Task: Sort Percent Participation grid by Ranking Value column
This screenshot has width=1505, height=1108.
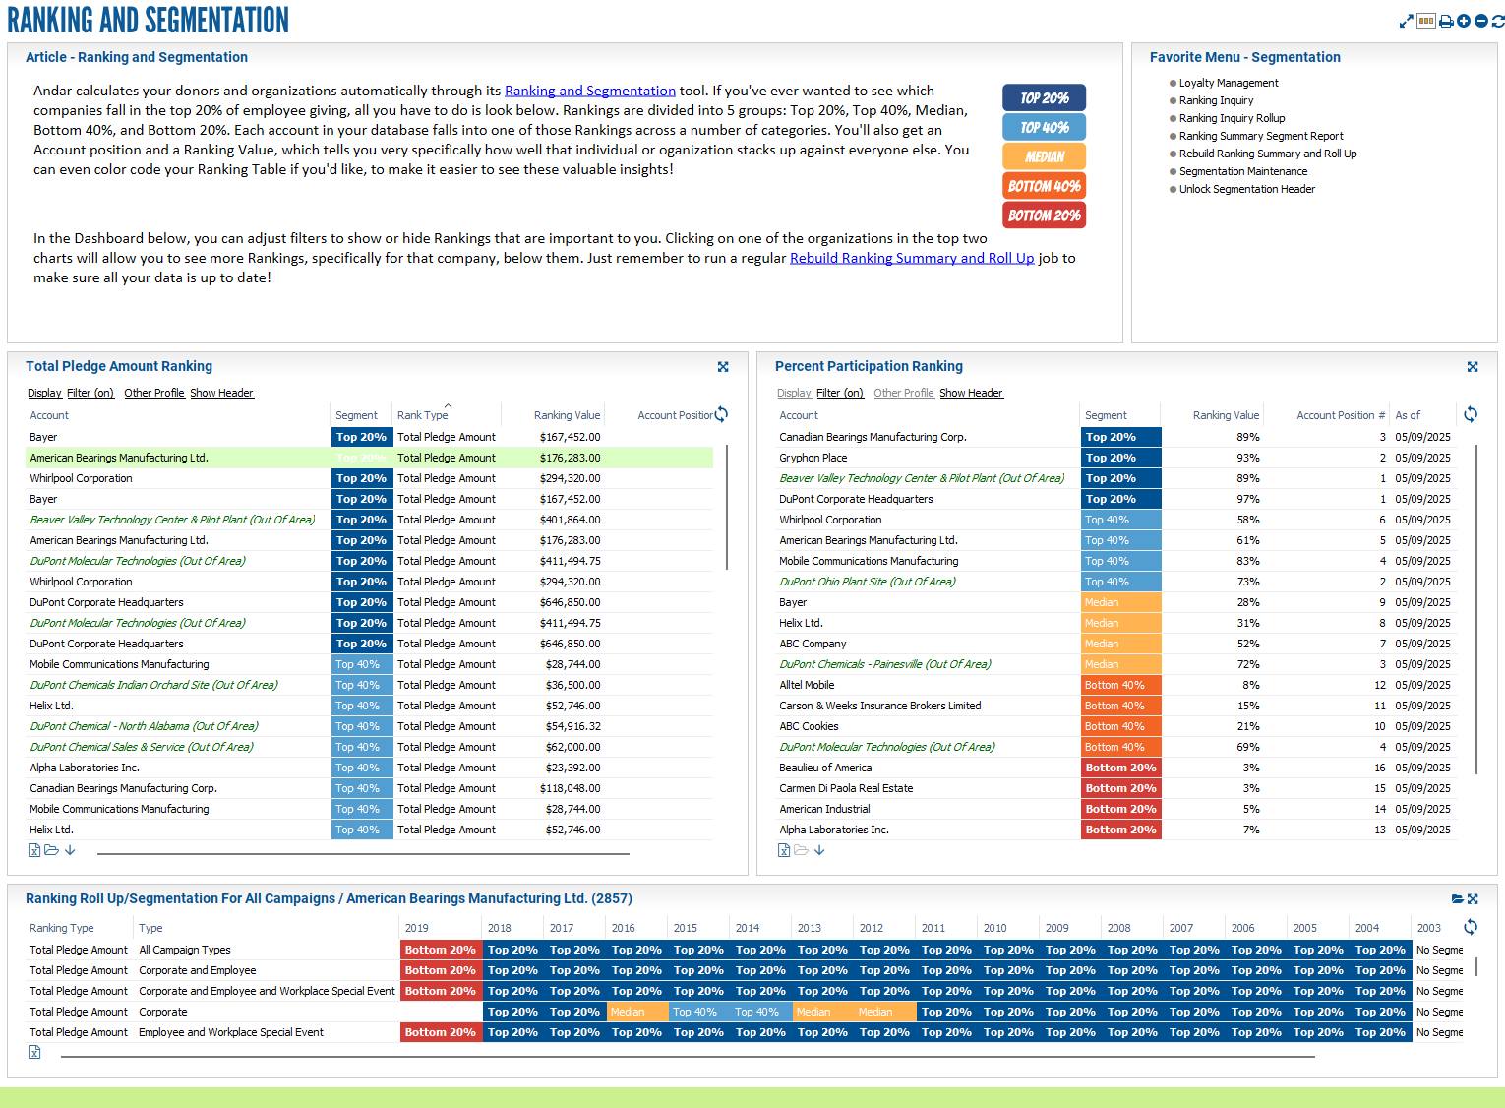Action: click(x=1226, y=415)
